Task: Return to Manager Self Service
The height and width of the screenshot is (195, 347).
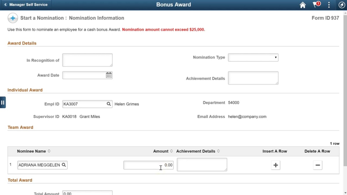Action: (x=26, y=5)
